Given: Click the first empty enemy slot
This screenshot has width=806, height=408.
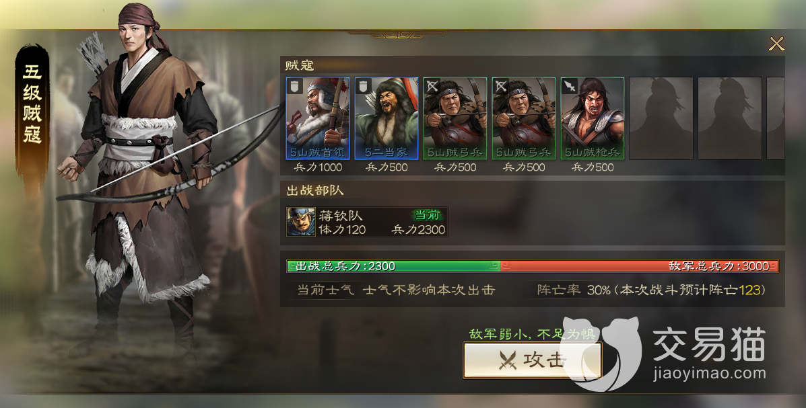Looking at the screenshot, I should tap(661, 118).
